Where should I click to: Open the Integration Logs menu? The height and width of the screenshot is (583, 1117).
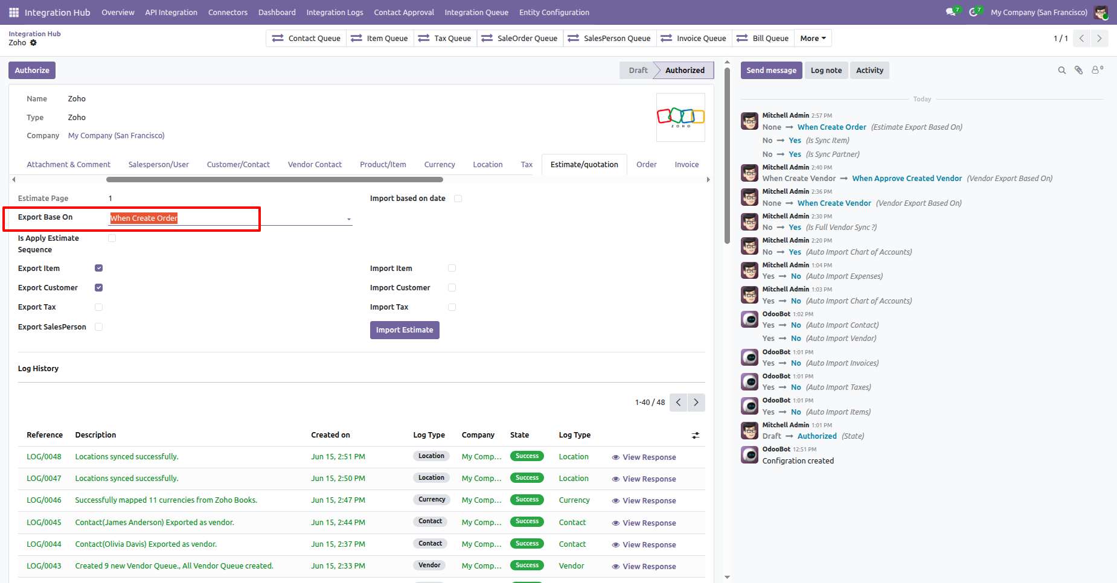(x=334, y=12)
